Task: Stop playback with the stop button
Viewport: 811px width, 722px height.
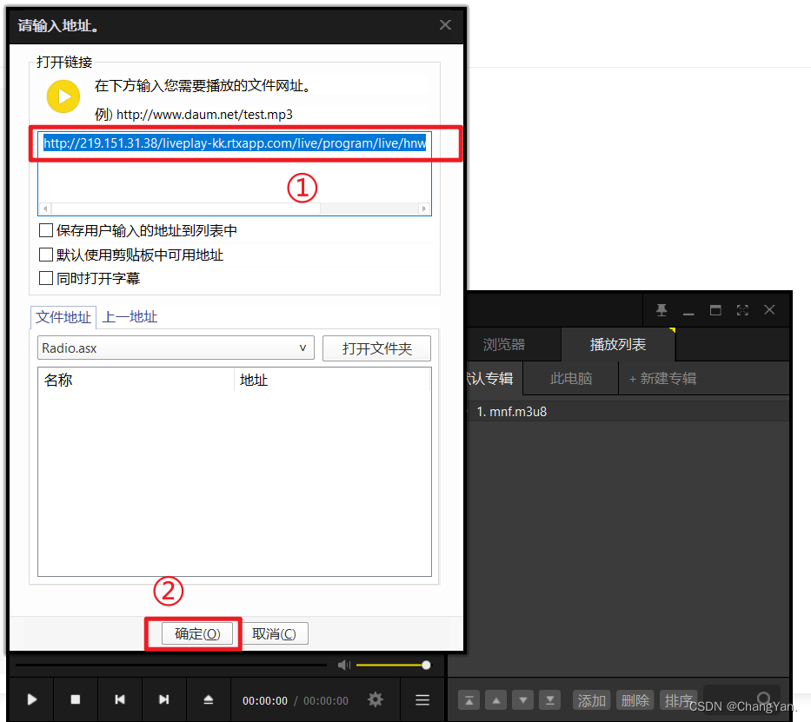Action: pyautogui.click(x=76, y=699)
